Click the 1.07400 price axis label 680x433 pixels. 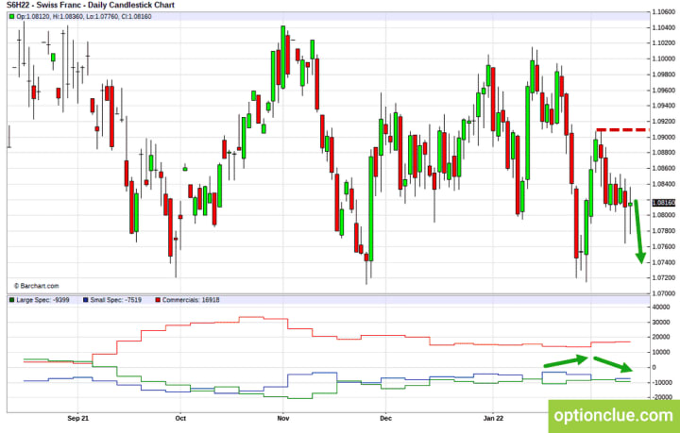tap(664, 262)
